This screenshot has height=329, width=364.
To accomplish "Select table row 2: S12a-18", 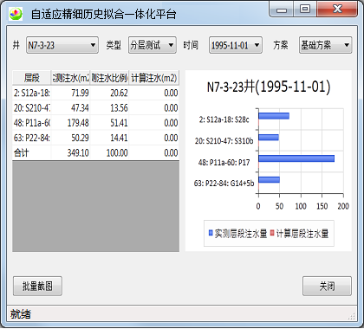I will 95,93.
